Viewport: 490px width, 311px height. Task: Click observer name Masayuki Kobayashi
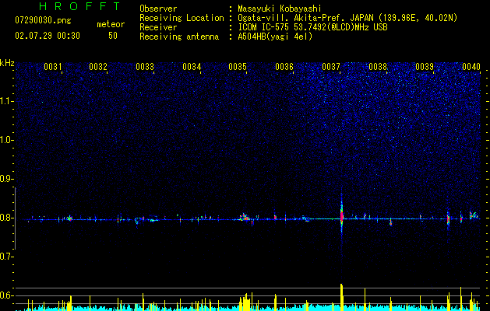click(280, 9)
